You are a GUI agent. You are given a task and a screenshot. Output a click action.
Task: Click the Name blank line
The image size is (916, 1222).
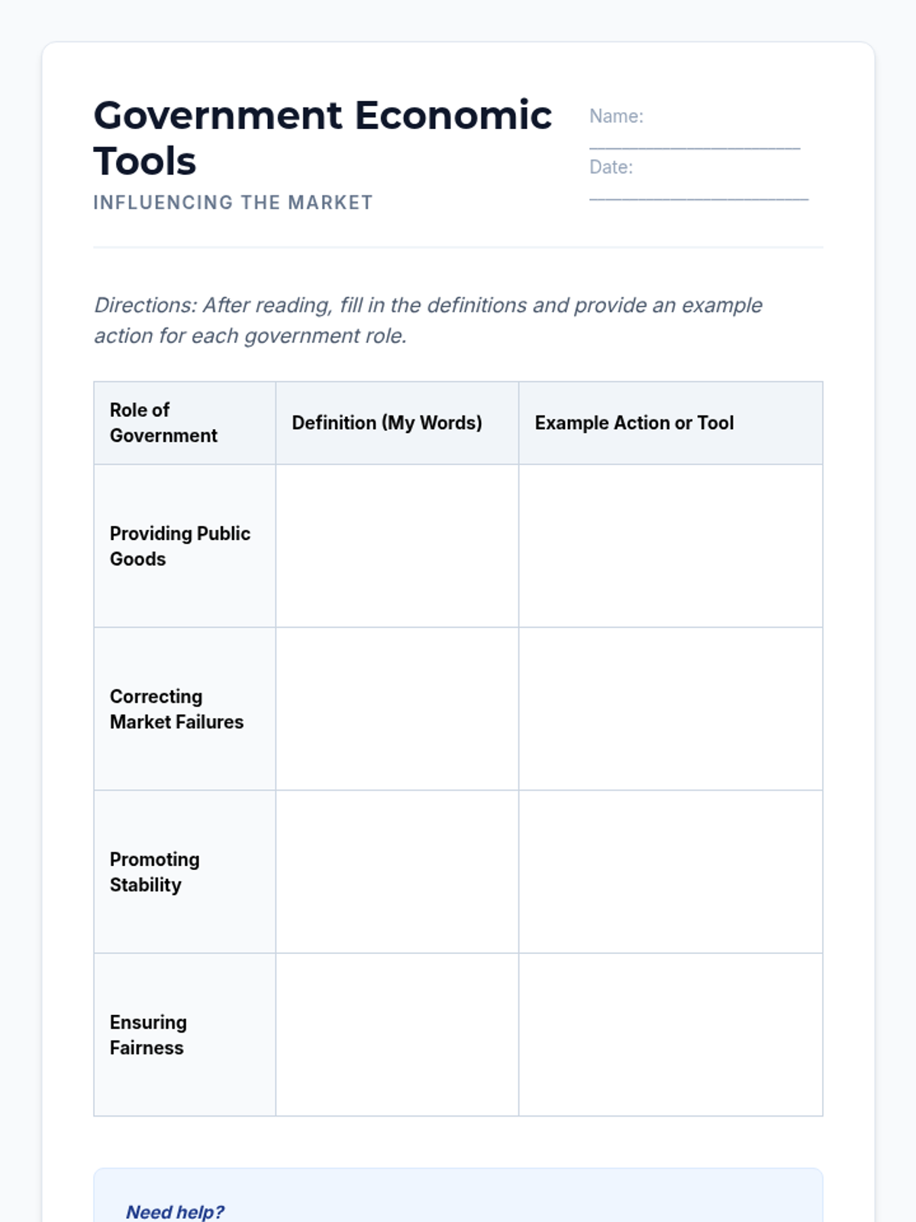(694, 142)
